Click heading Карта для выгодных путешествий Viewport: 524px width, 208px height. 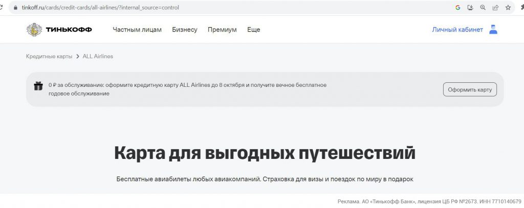pos(265,153)
